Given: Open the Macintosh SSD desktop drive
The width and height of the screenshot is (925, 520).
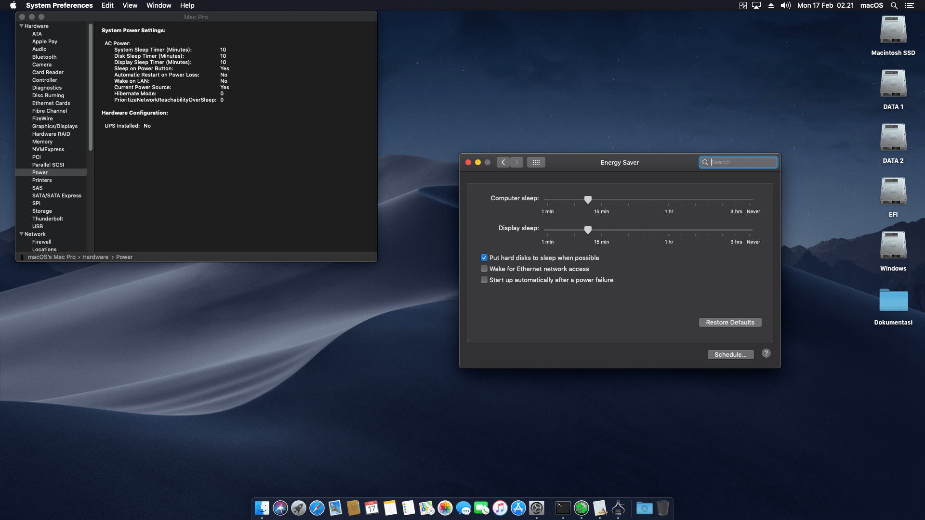Looking at the screenshot, I should tap(893, 30).
